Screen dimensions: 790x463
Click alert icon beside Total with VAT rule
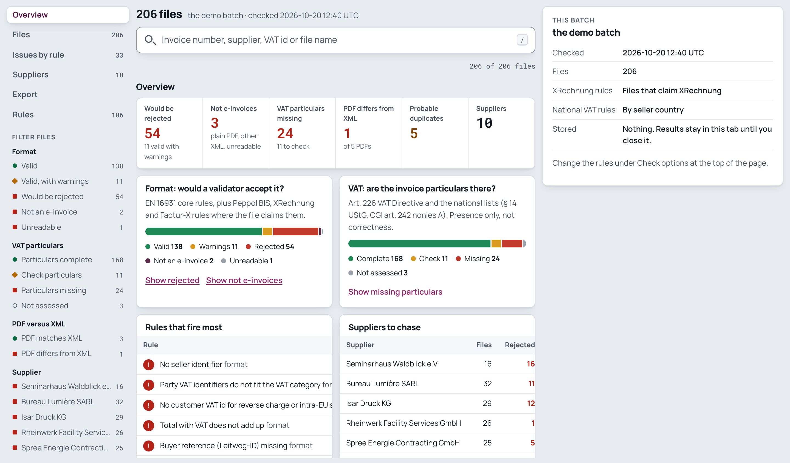point(149,425)
